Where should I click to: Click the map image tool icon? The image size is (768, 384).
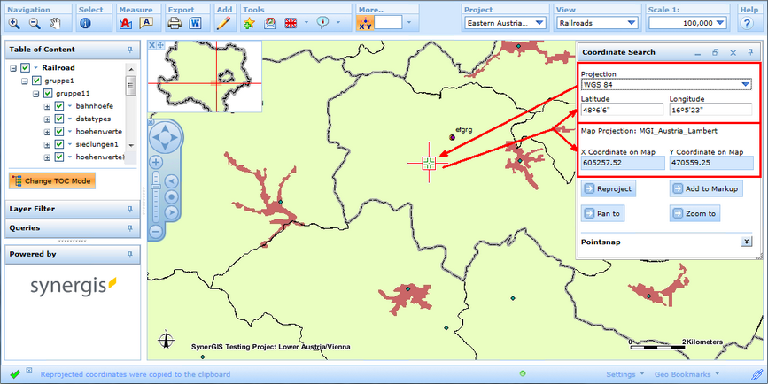(x=270, y=23)
